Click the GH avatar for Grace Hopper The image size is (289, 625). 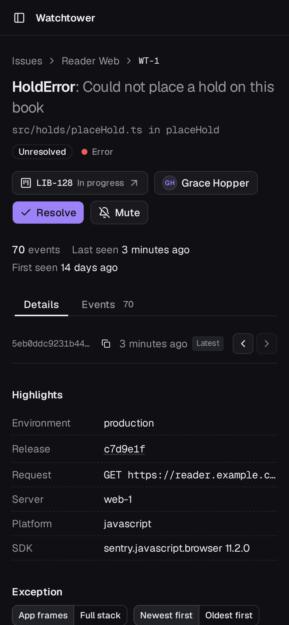(170, 183)
